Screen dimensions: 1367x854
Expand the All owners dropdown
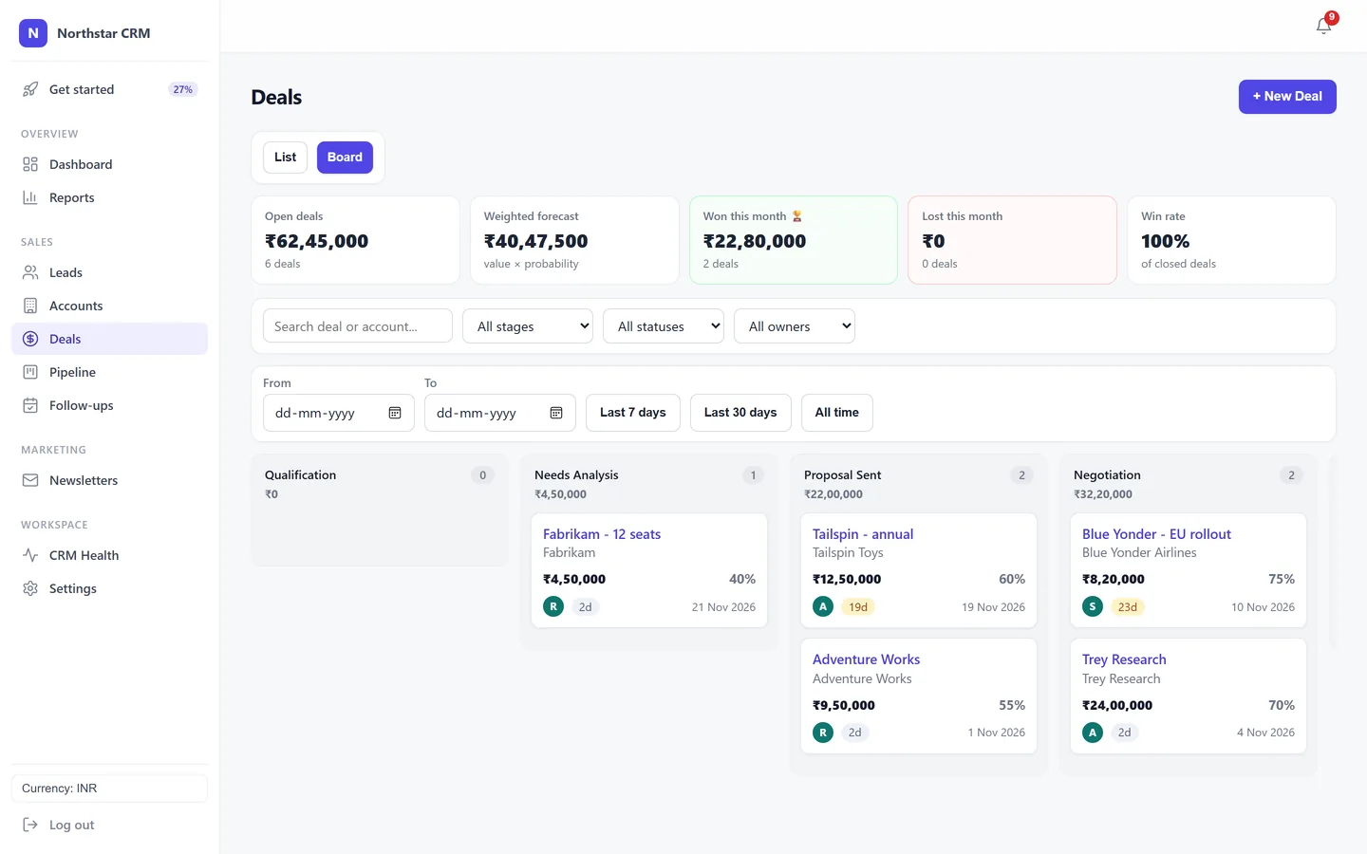[x=795, y=326]
